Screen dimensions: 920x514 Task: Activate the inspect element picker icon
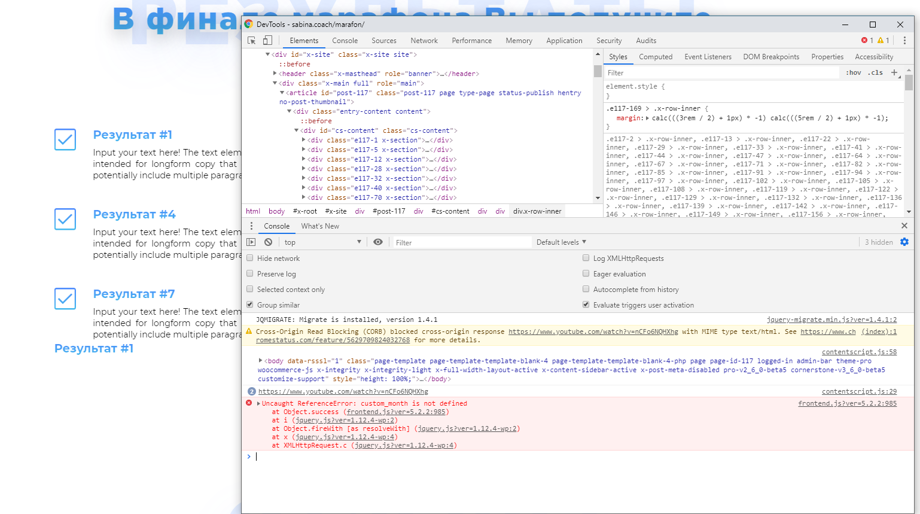252,41
